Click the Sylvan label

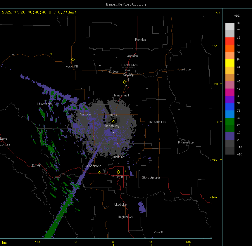(x=114, y=72)
